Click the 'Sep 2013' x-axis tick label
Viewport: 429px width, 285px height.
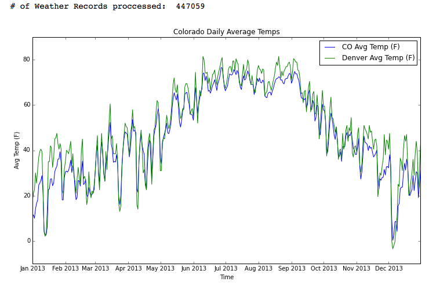tap(292, 268)
